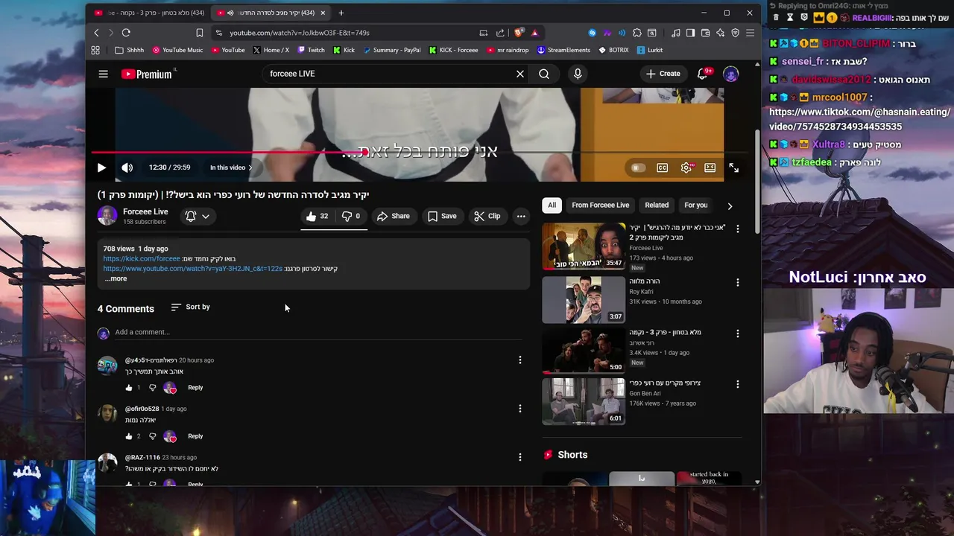Search with your voice microphone
Screen dimensions: 954x536
click(578, 74)
